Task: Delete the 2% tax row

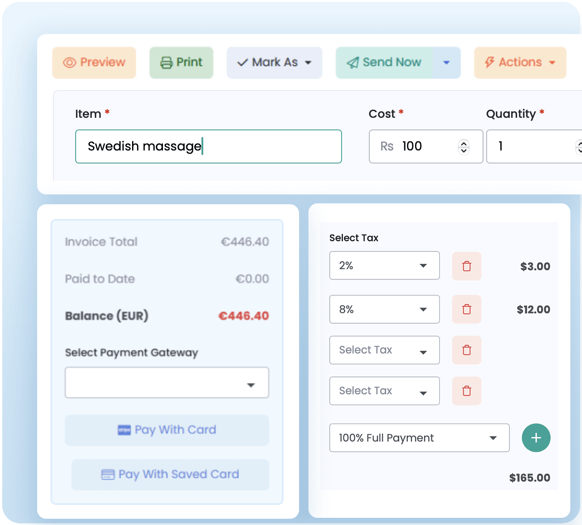Action: tap(466, 266)
